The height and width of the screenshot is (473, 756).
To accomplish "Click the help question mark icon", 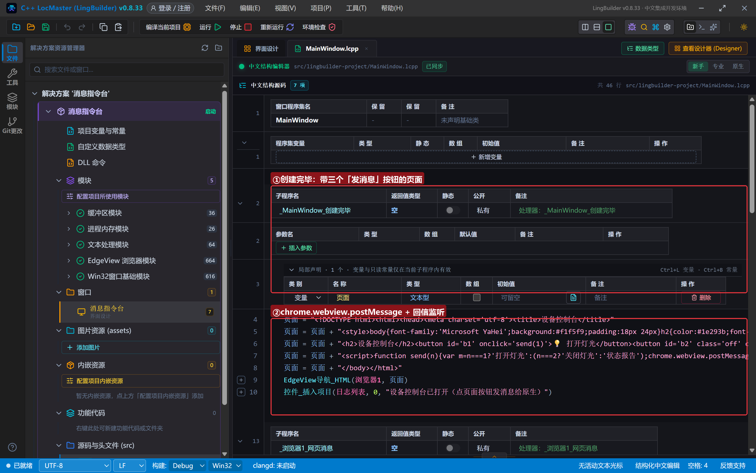I will click(x=12, y=447).
